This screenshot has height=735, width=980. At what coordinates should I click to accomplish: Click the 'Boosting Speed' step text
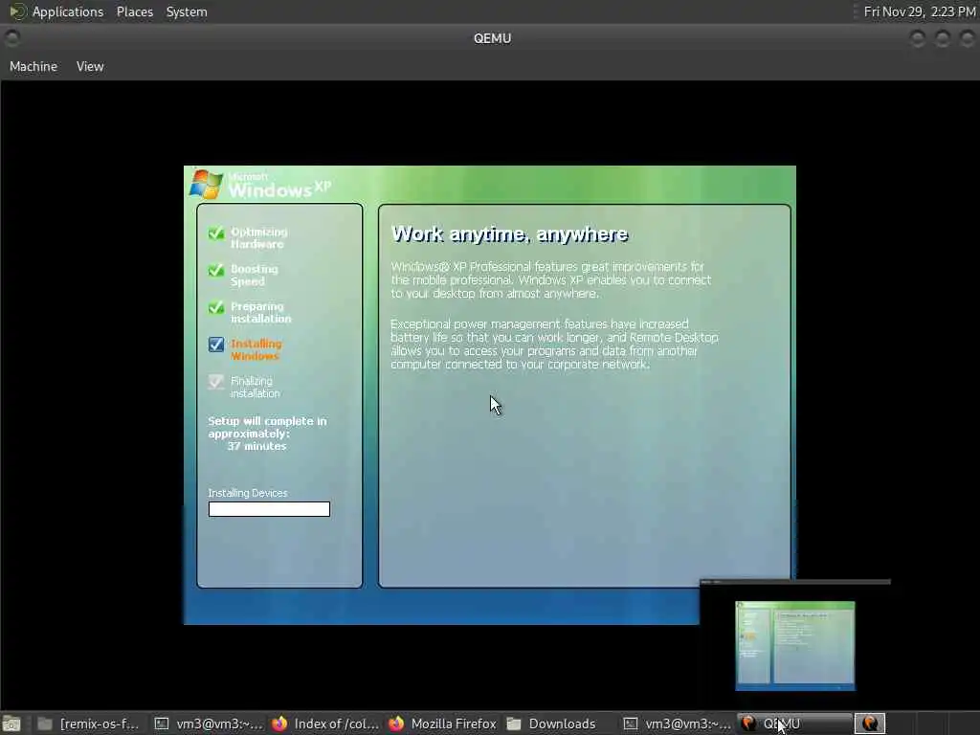(254, 275)
